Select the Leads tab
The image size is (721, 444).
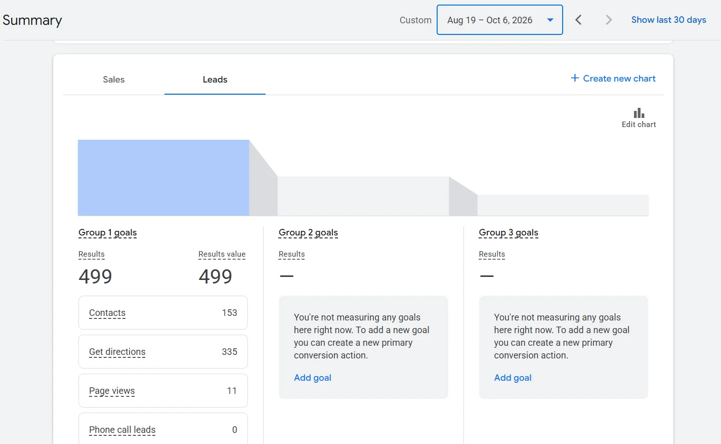coord(215,79)
